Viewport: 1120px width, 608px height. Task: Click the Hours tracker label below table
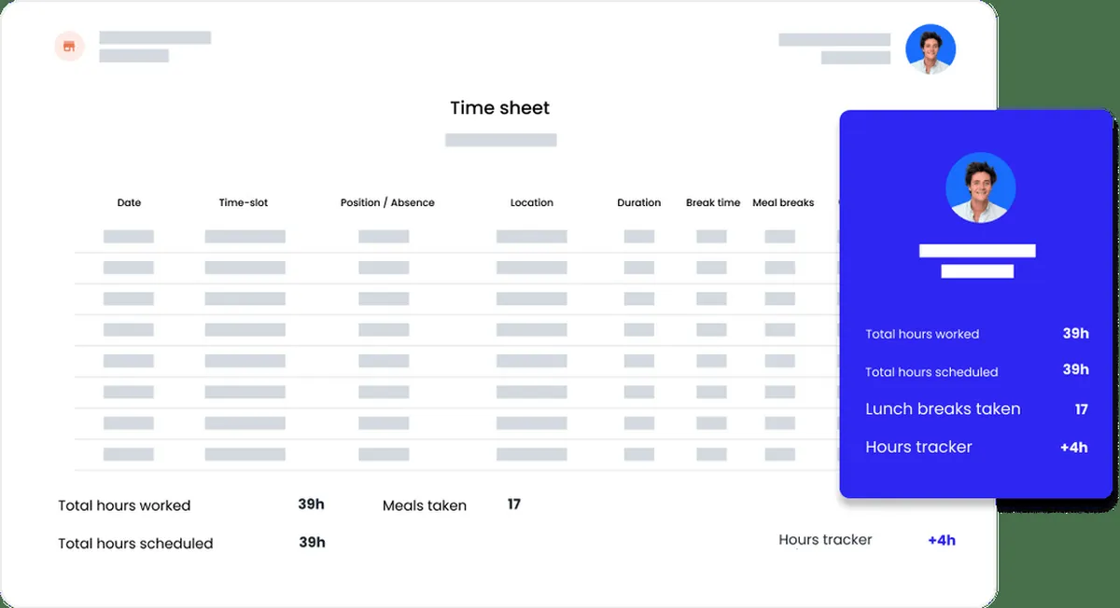[x=825, y=539]
